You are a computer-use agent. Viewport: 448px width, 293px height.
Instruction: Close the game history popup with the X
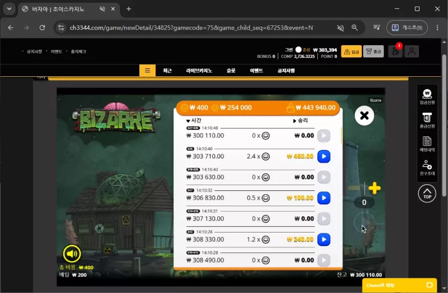(364, 115)
